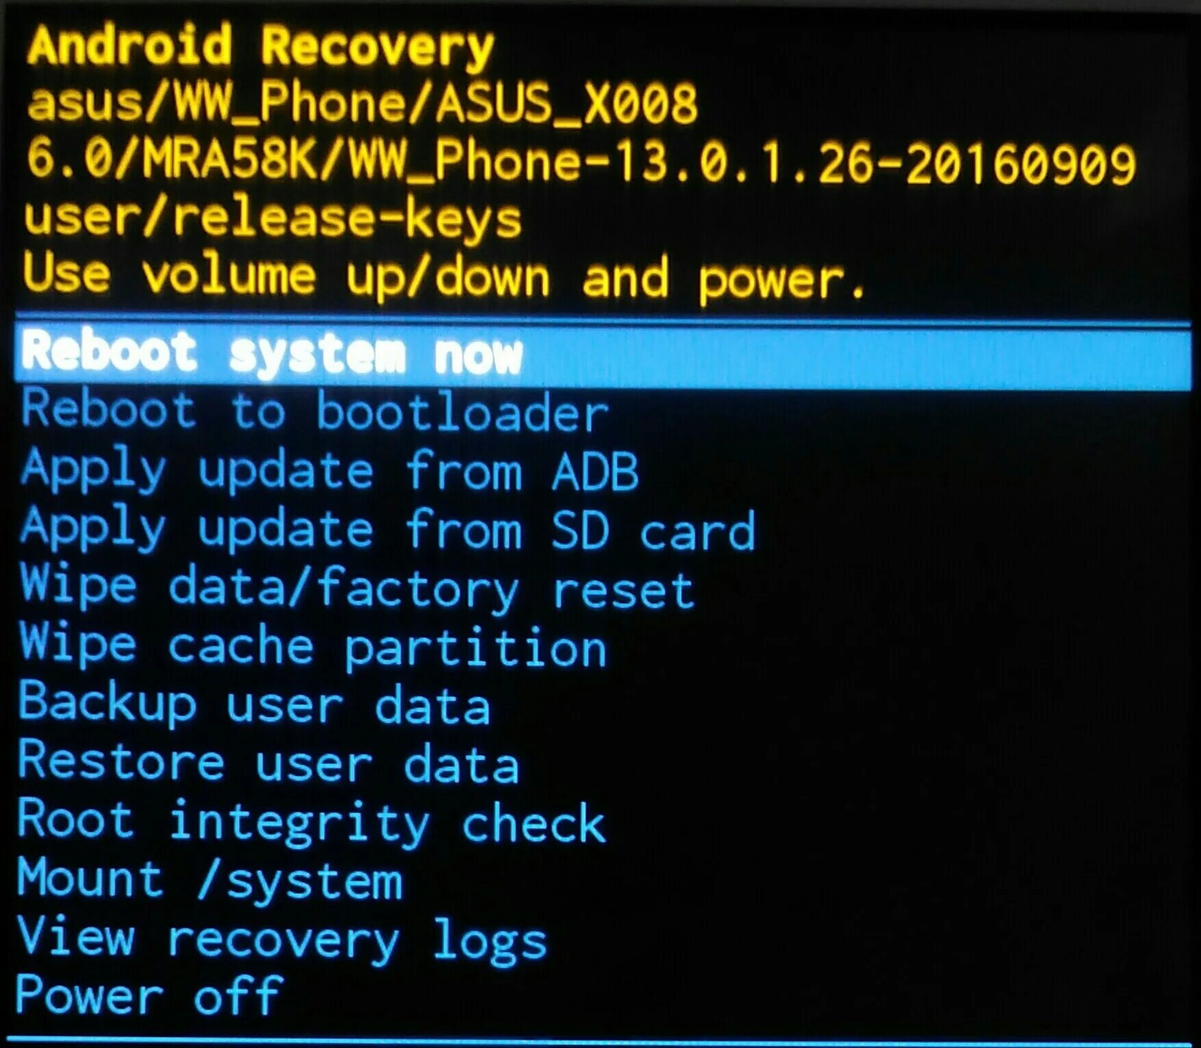Viewport: 1201px width, 1048px height.
Task: Click the asus/WW_Phone/ASUS_X008 device line
Action: click(363, 104)
